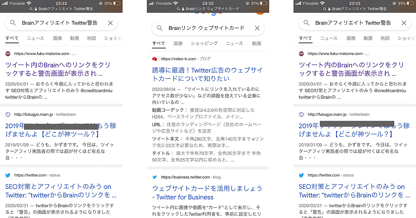This screenshot has width=416, height=218.
Task: Select すべて tab in right screenshot
Action: pos(305,38)
